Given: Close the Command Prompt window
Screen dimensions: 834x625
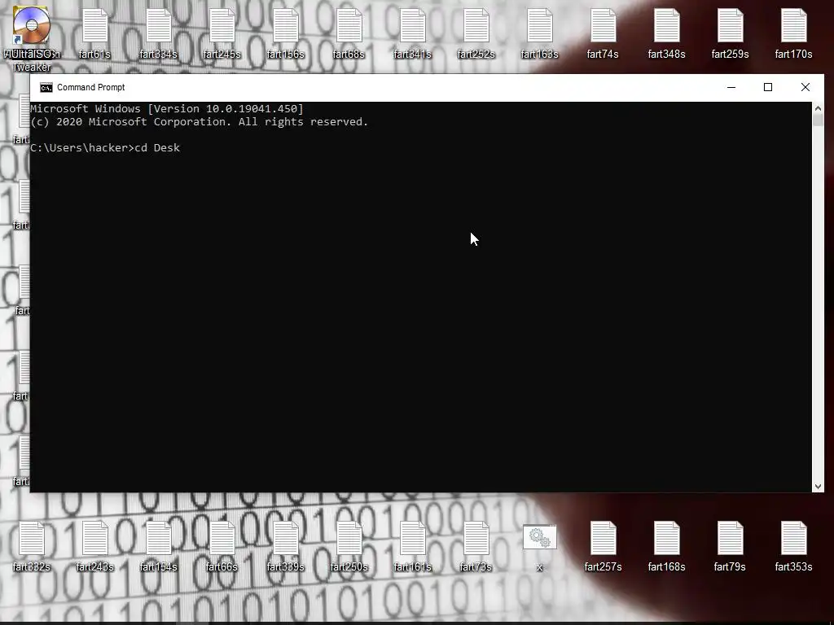Looking at the screenshot, I should (805, 88).
